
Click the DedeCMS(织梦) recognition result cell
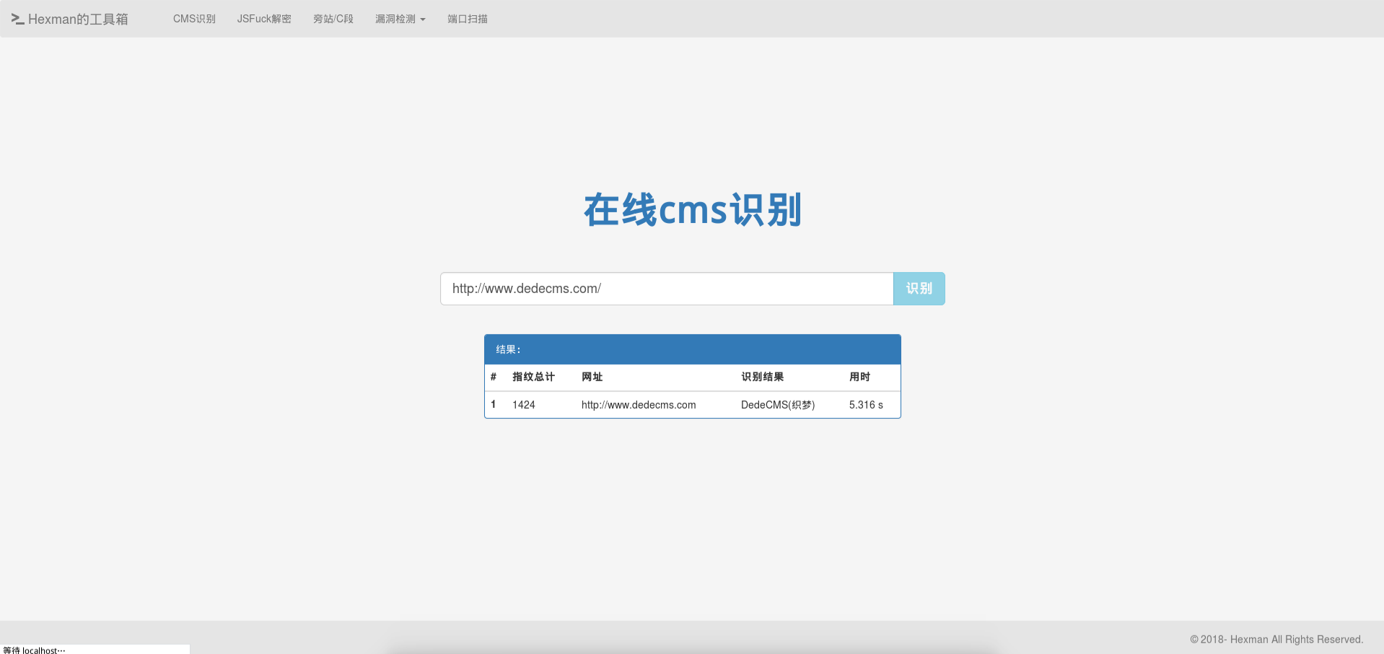777,405
